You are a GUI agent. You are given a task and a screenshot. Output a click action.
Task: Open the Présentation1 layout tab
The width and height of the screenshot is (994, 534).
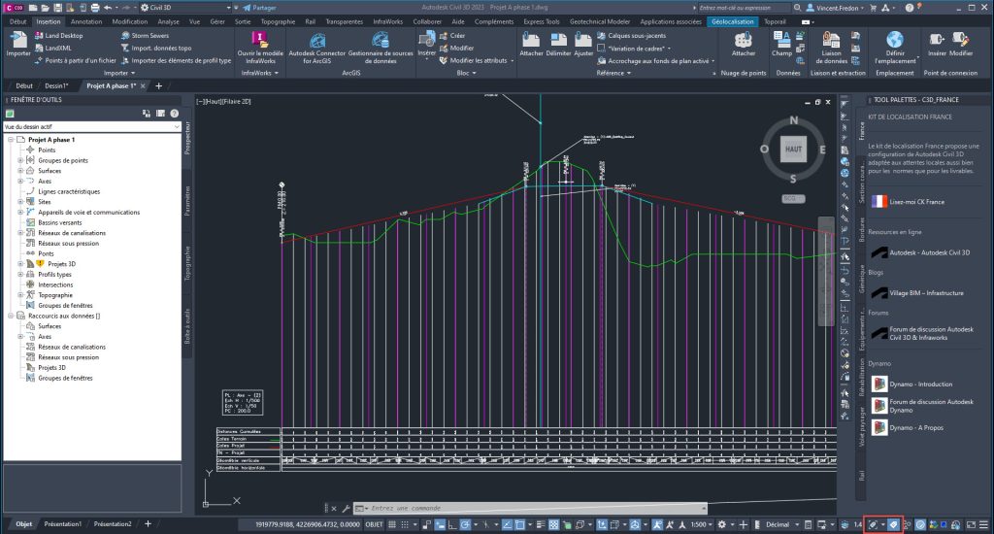click(x=63, y=524)
